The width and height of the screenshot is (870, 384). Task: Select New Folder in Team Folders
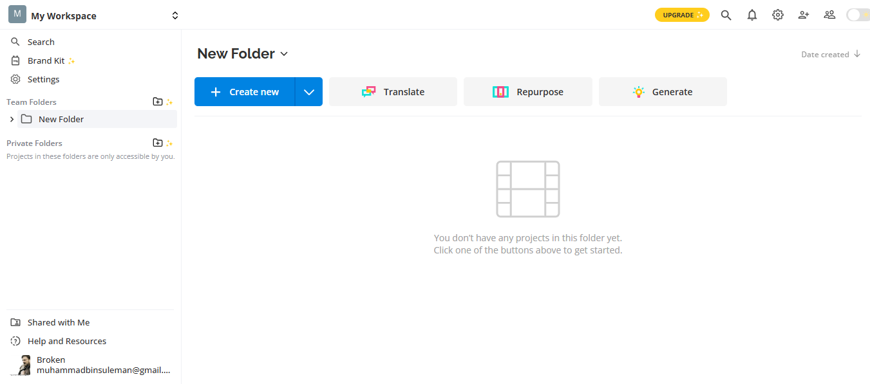coord(97,119)
